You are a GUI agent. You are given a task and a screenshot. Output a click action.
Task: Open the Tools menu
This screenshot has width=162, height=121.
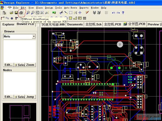[58, 8]
